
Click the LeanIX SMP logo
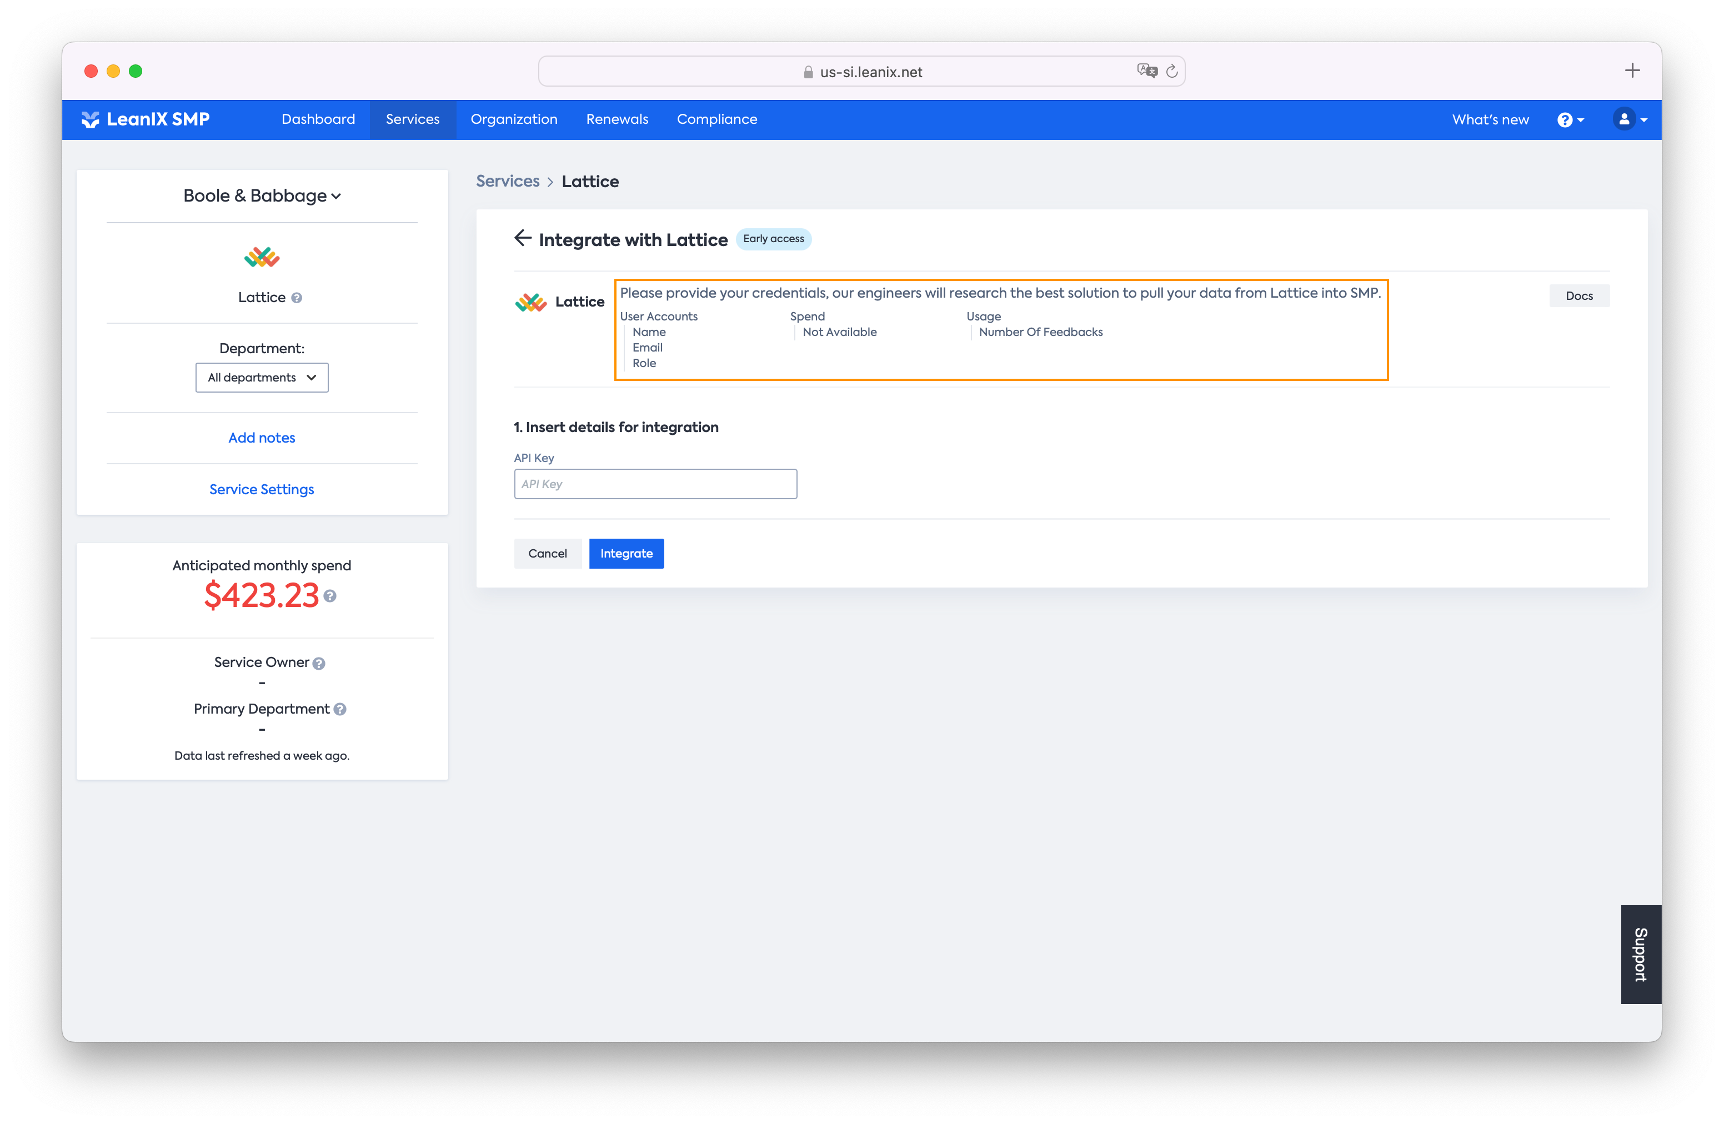(146, 119)
